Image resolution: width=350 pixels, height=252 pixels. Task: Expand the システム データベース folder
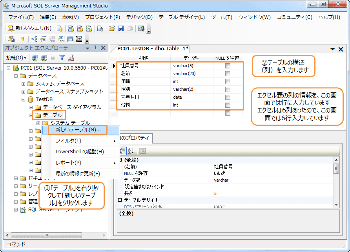(x=23, y=84)
